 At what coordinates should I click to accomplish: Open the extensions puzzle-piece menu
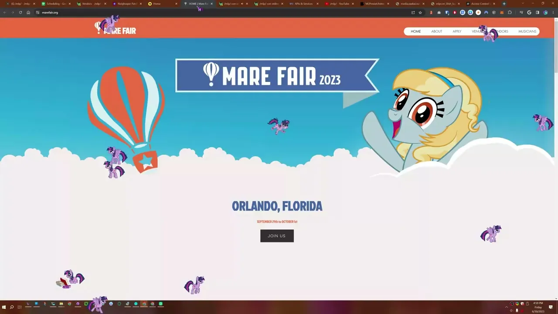510,12
